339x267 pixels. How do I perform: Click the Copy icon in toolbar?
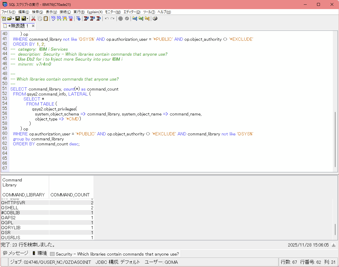[x=40, y=18]
